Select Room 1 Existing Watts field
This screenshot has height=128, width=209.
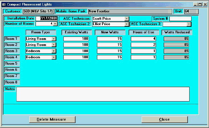pos(76,39)
